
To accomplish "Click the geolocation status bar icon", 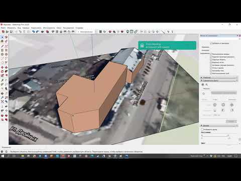I will [x=2, y=151].
